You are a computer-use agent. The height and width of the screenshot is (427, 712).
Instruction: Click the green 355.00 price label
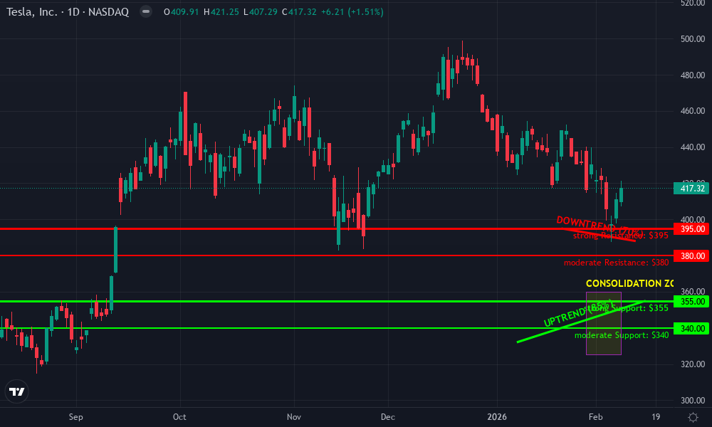tap(692, 302)
